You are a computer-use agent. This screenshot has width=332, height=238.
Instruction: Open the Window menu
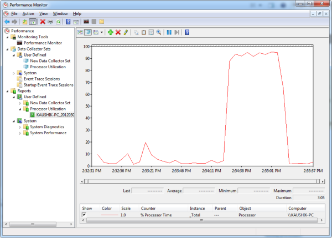pyautogui.click(x=61, y=13)
